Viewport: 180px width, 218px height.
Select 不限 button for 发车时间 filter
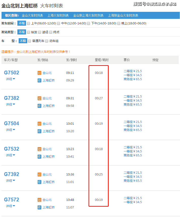[x=21, y=23]
